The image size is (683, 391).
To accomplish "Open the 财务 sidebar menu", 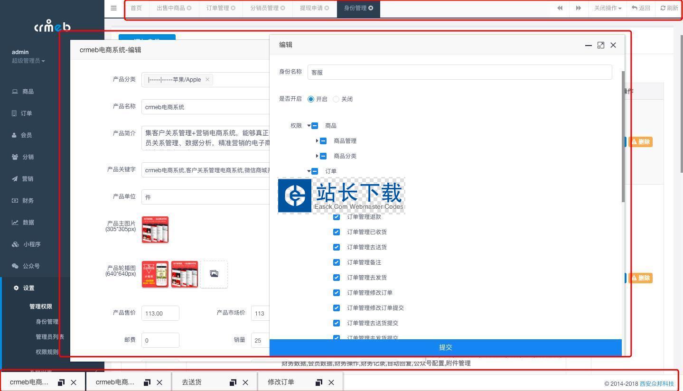I will pyautogui.click(x=28, y=201).
